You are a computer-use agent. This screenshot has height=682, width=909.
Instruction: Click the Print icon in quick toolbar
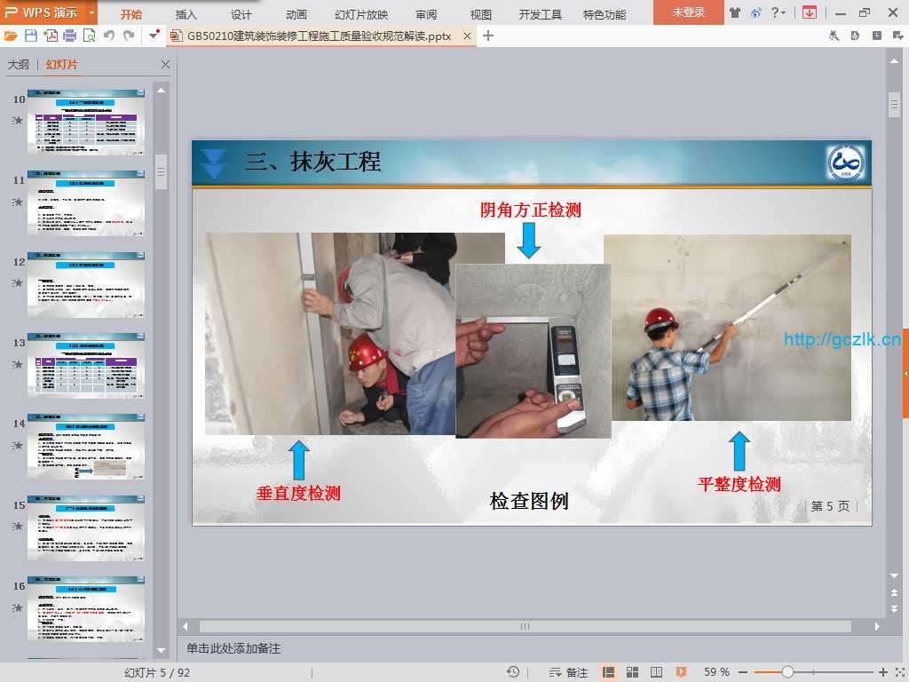69,36
